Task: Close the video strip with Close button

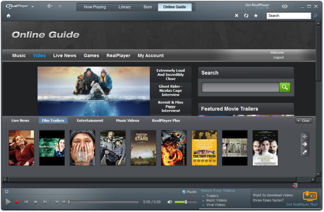Action: point(304,121)
